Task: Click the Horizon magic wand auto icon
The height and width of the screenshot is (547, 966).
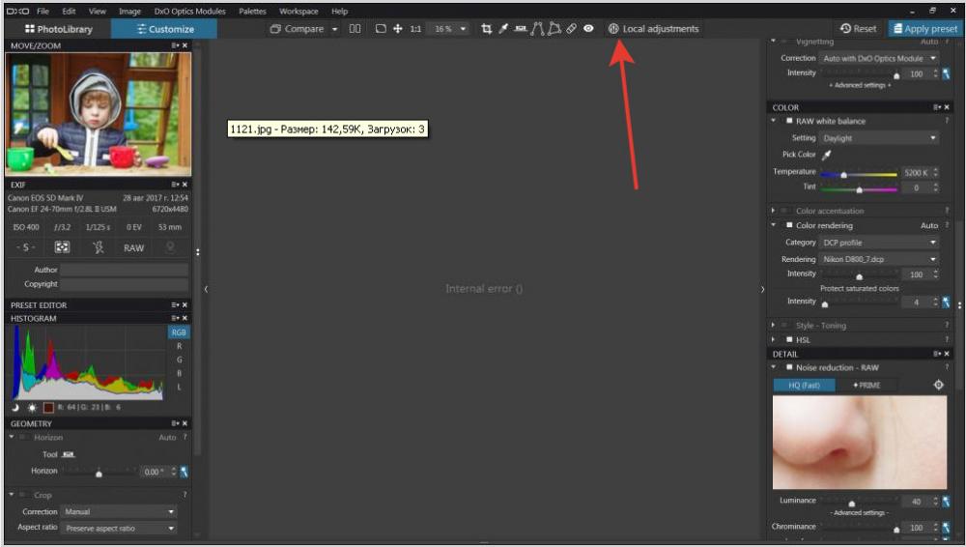Action: pos(185,472)
